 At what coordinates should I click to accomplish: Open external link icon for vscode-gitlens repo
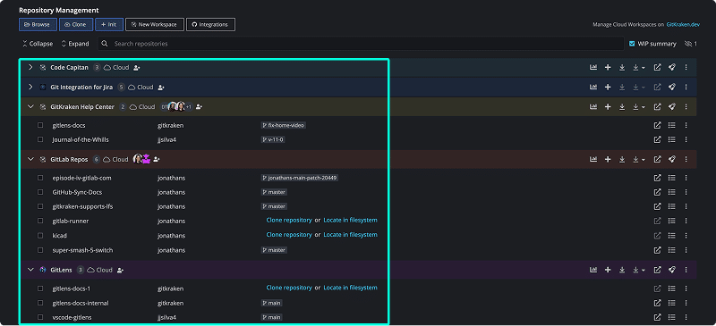657,317
